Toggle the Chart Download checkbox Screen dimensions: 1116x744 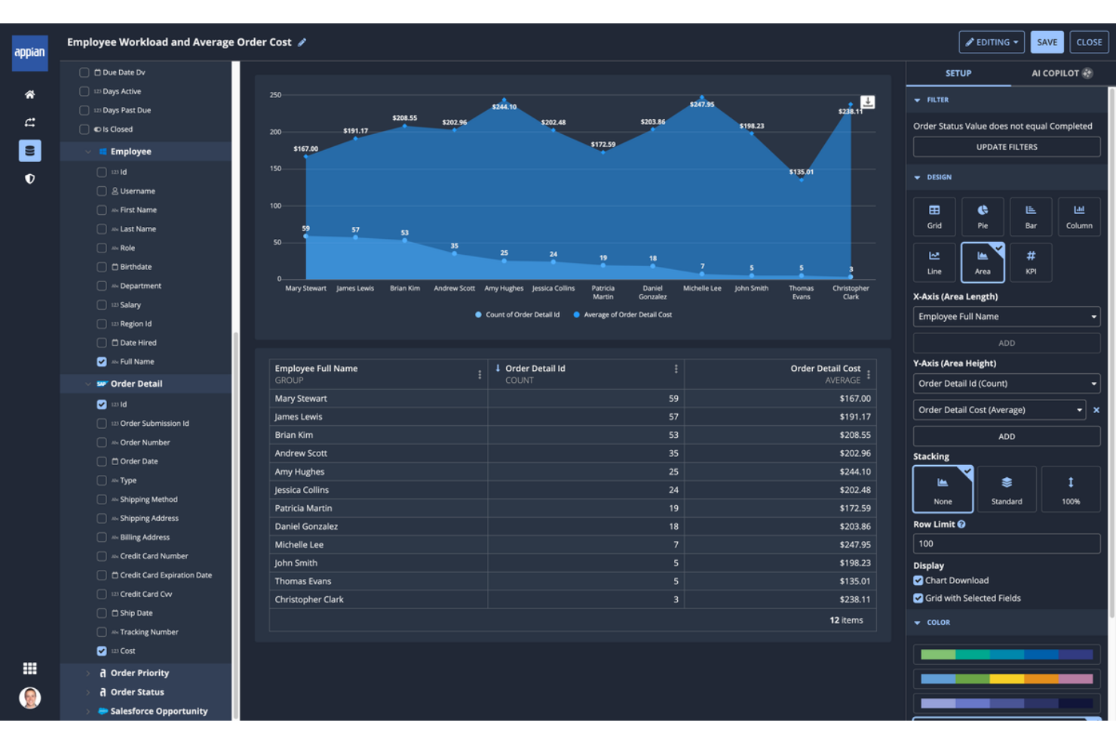tap(918, 580)
